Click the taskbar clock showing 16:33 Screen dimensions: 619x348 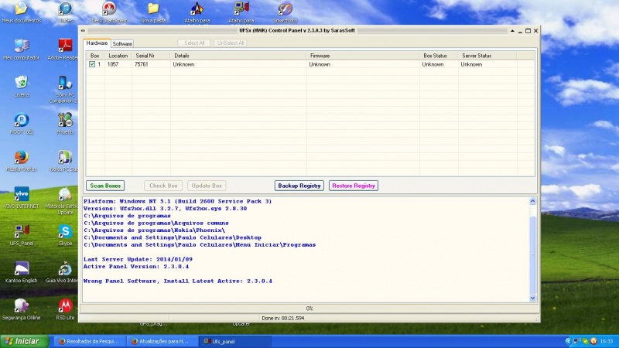[607, 341]
